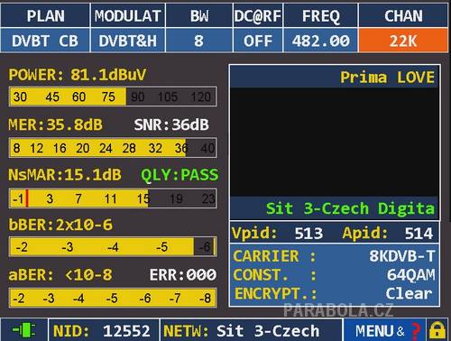Screen dimensions: 451x341
Task: Click the black video preview window
Action: (x=335, y=142)
